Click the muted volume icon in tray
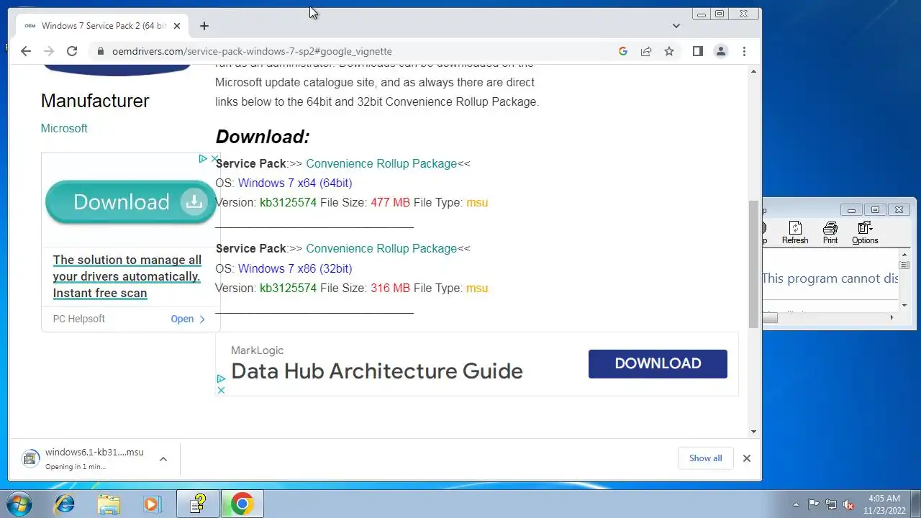Screen dimensions: 921x518 (849, 504)
